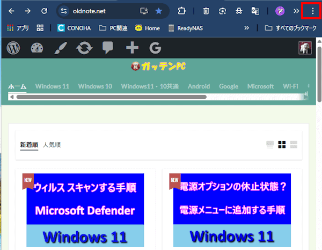Open the Google menu item
The width and height of the screenshot is (322, 250).
coord(229,86)
